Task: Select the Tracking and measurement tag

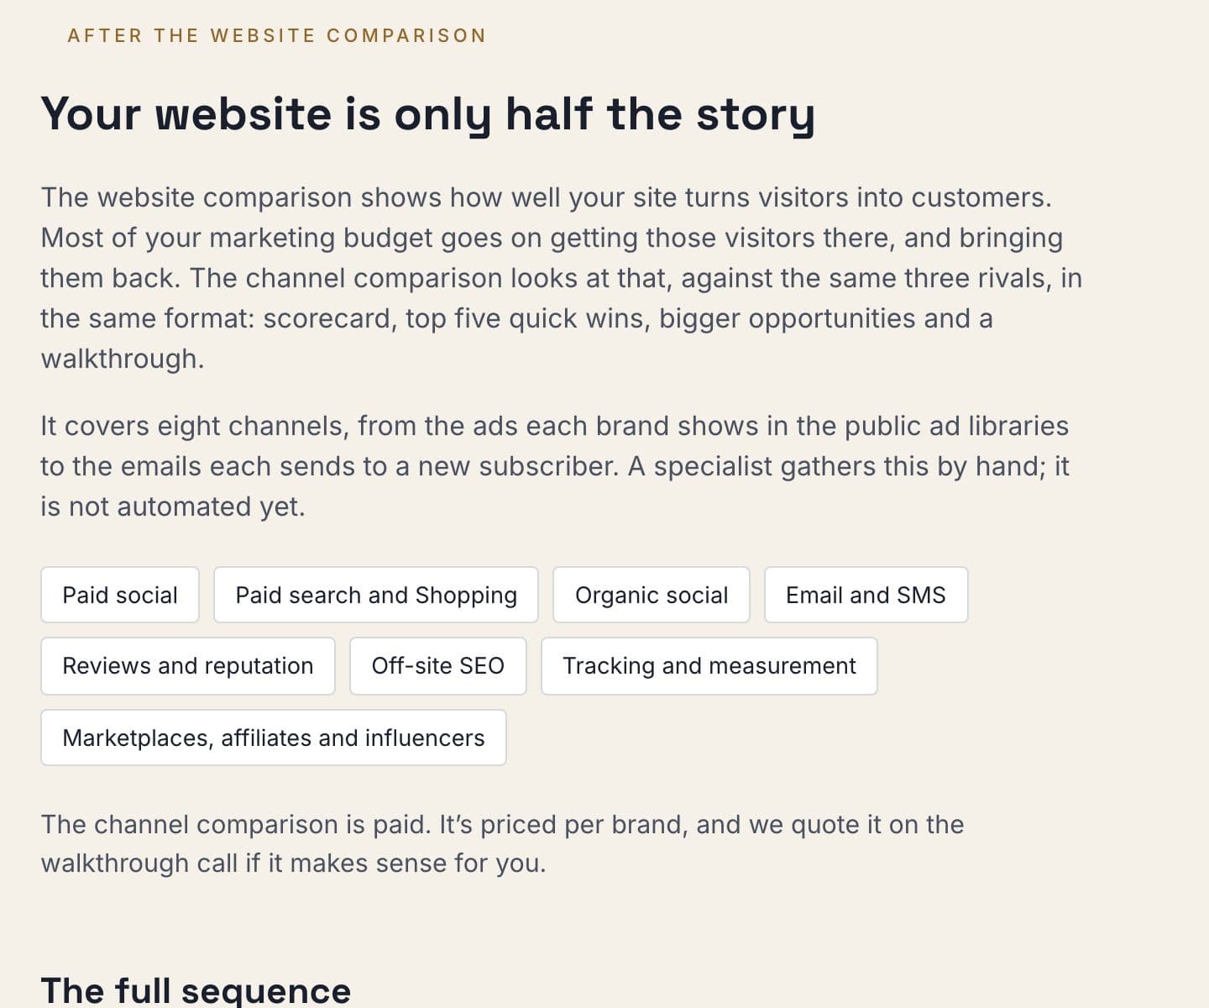Action: coord(709,666)
